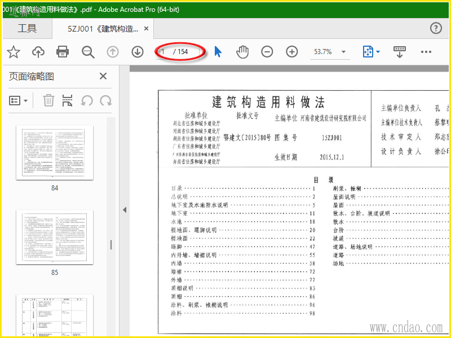Choose the Selection arrow tool
This screenshot has height=338, width=451.
pos(218,52)
